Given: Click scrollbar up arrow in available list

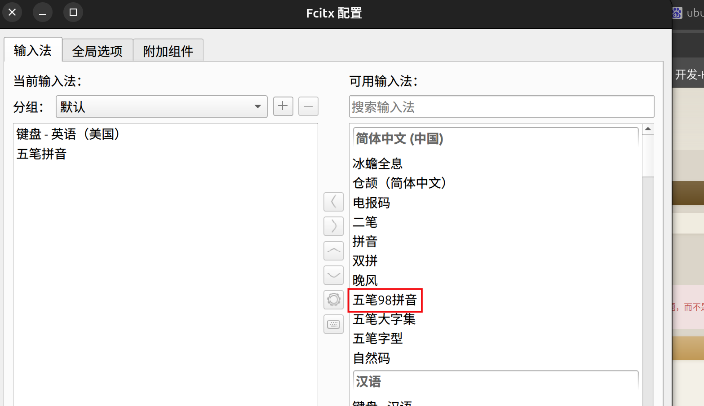Looking at the screenshot, I should (648, 129).
